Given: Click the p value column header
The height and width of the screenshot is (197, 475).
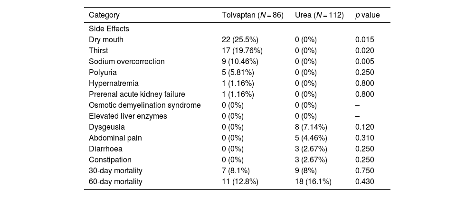Looking at the screenshot, I should [x=367, y=15].
